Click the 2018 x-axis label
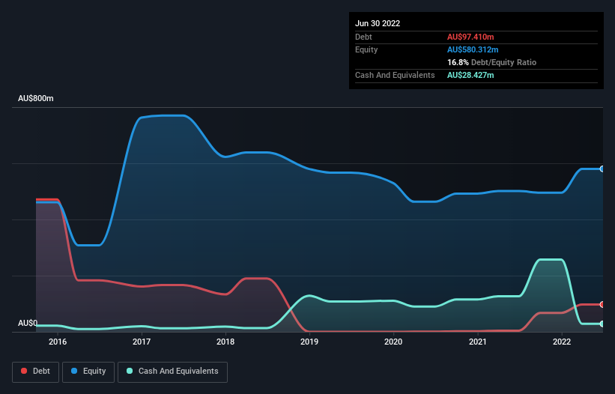 [x=225, y=342]
